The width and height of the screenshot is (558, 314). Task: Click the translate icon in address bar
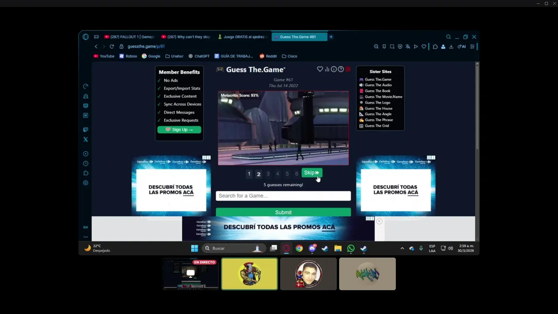click(x=408, y=46)
